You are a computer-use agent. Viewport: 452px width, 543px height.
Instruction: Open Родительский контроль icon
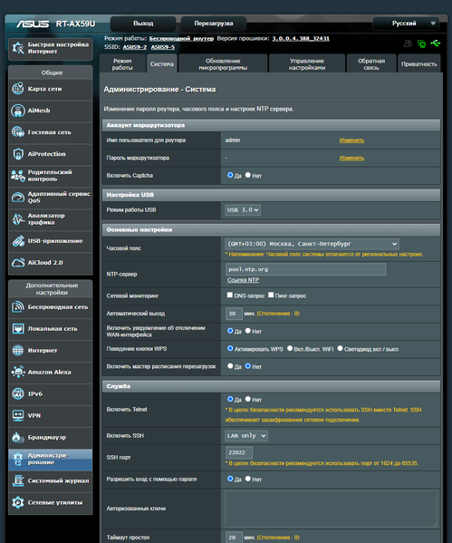[17, 176]
